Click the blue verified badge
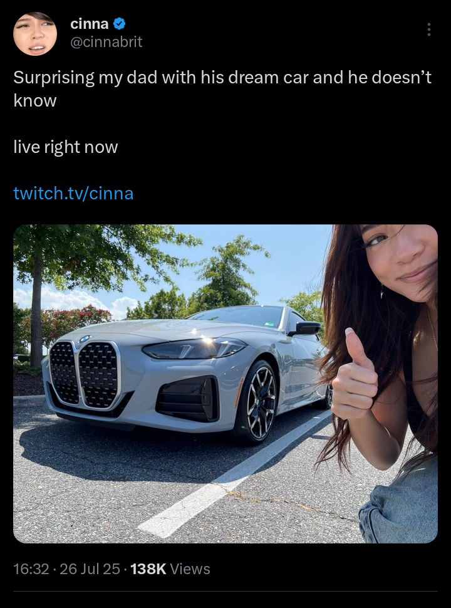The width and height of the screenshot is (451, 608). [120, 24]
